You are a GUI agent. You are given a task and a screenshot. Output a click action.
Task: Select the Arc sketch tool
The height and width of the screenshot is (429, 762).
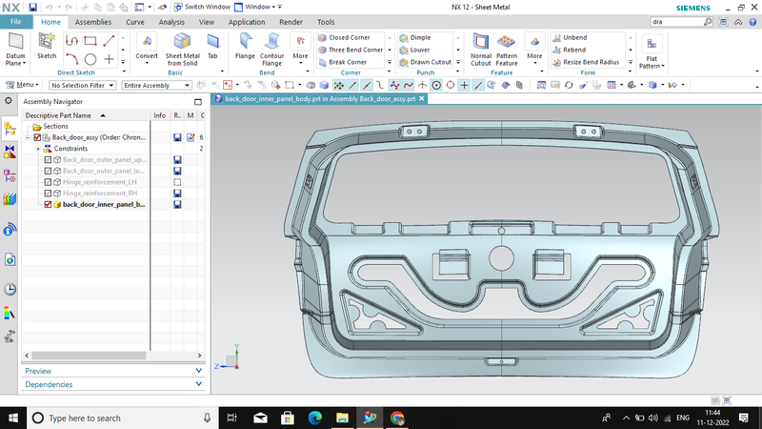tap(72, 59)
